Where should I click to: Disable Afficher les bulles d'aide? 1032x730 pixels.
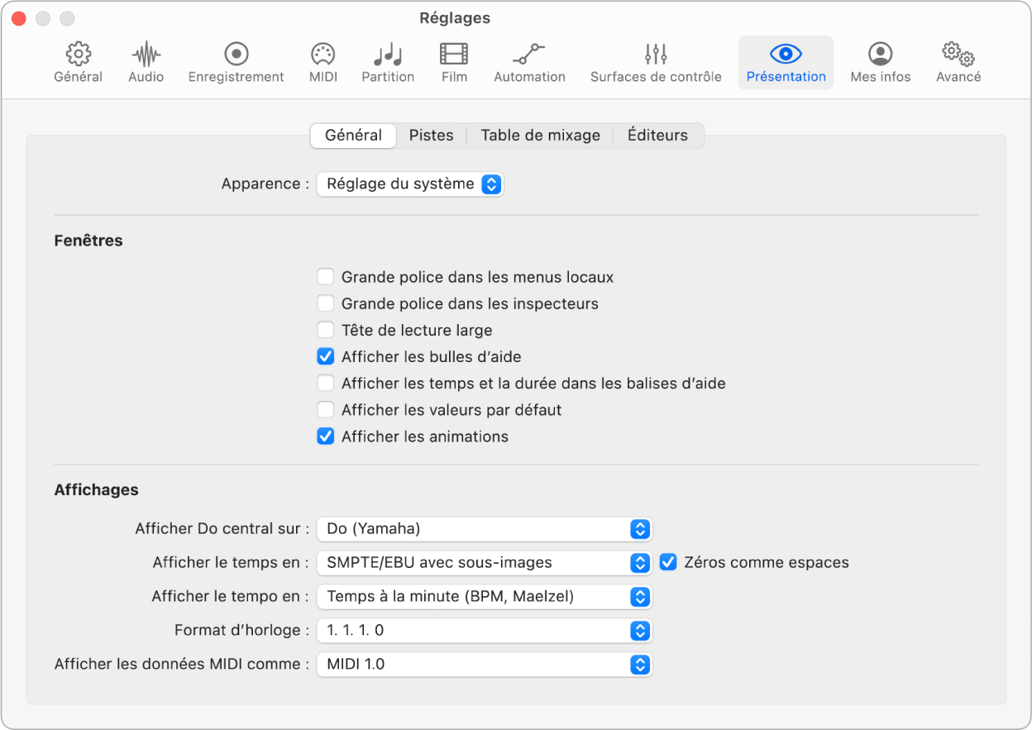(326, 356)
